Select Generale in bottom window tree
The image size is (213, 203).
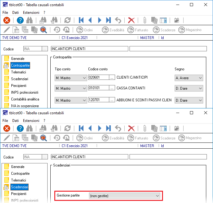point(18,167)
